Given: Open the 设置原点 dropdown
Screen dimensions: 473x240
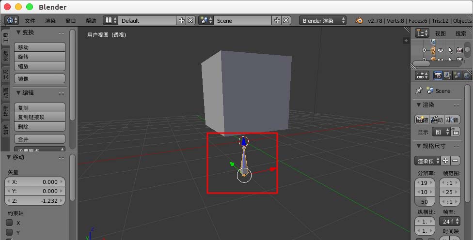Looking at the screenshot, I should coord(40,150).
